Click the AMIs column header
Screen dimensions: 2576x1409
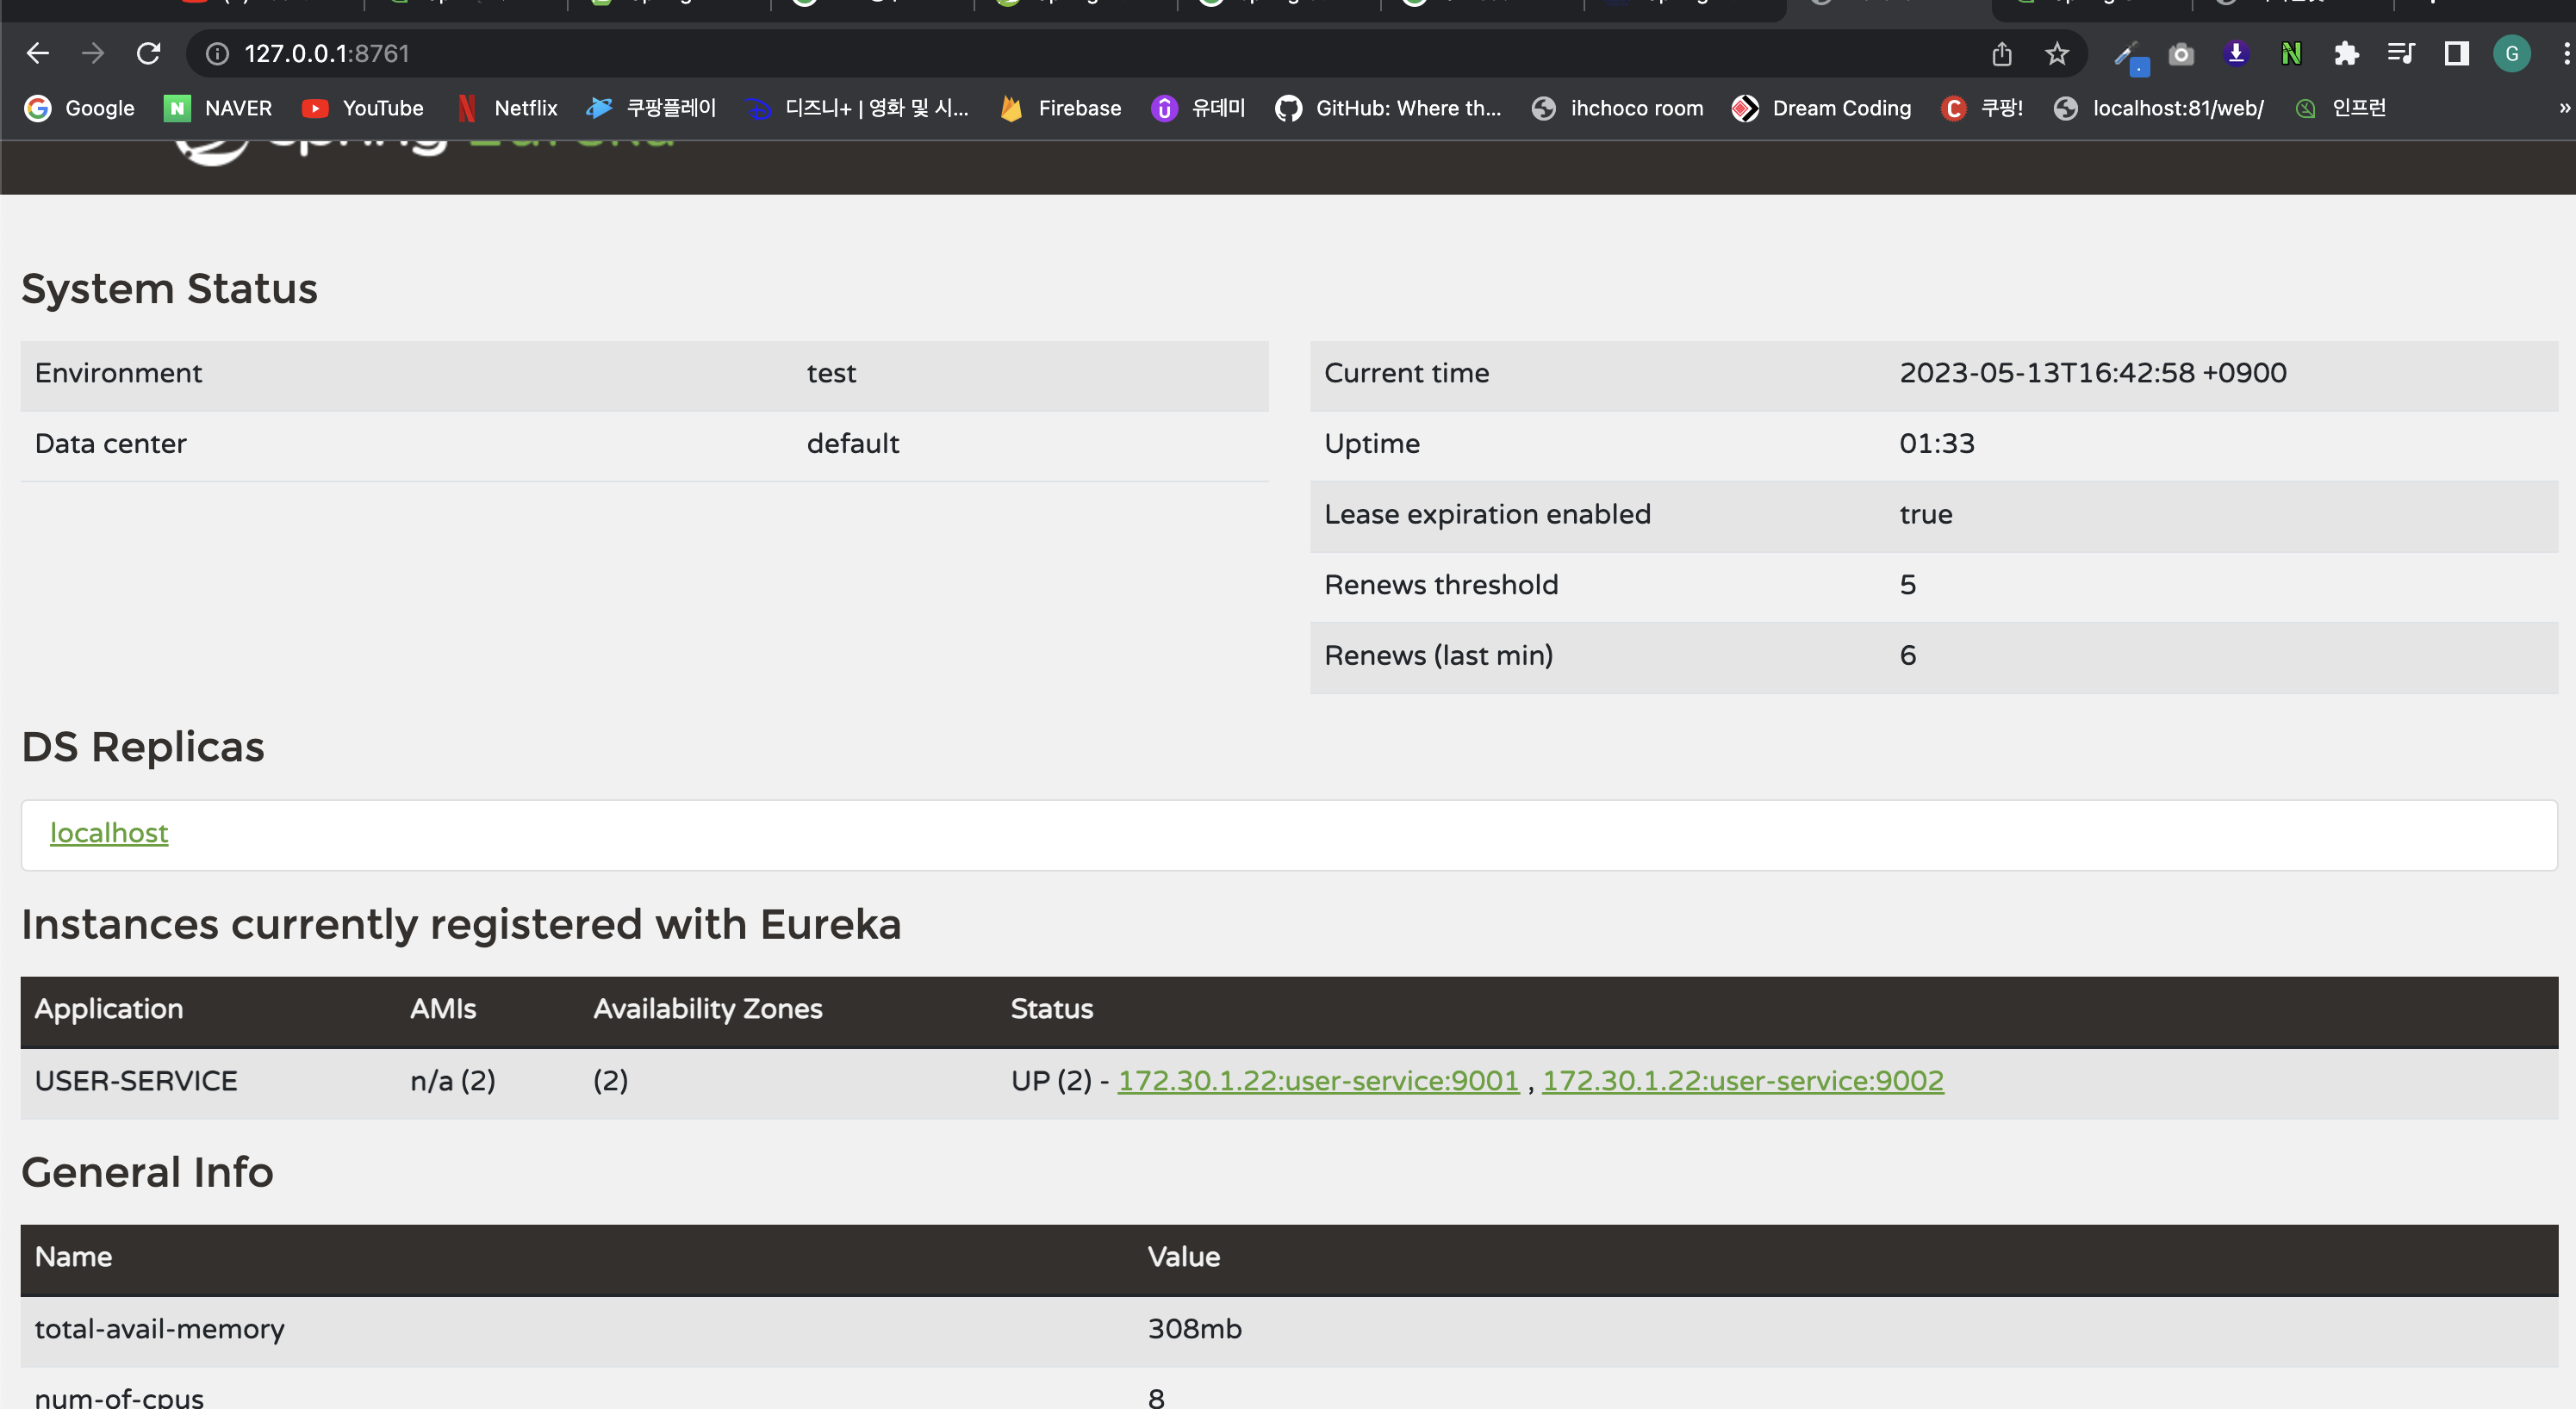click(443, 1008)
